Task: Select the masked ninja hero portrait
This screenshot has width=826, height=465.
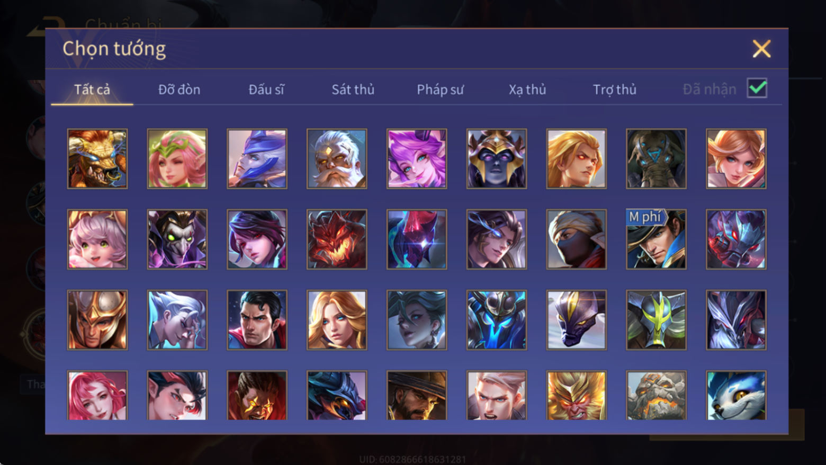Action: click(576, 239)
